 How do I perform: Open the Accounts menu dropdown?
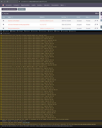[9, 5]
